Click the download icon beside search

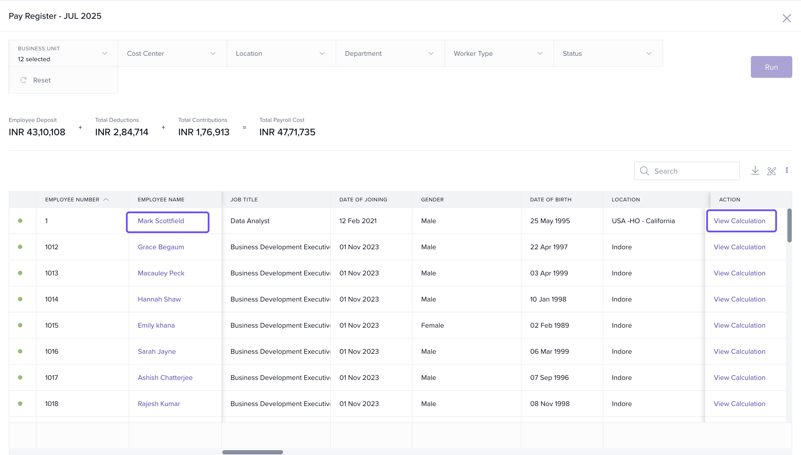pyautogui.click(x=755, y=171)
